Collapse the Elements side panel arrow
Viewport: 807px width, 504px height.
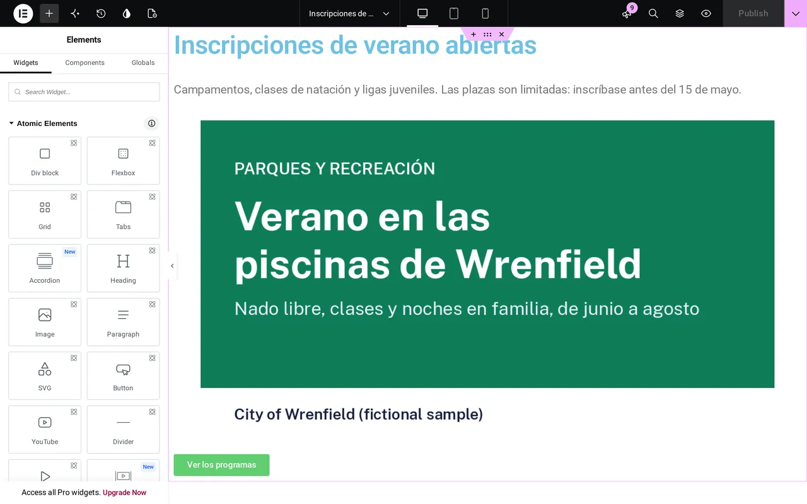(x=172, y=266)
